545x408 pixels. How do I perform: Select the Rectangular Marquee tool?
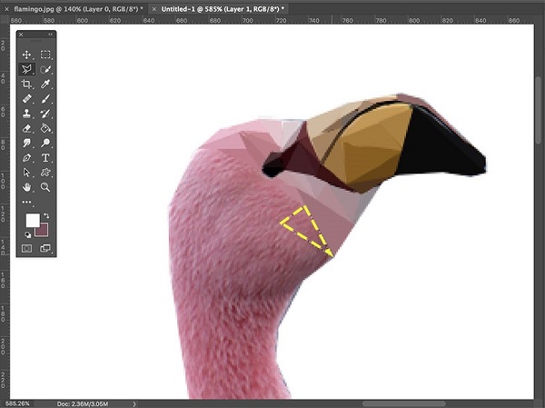45,55
